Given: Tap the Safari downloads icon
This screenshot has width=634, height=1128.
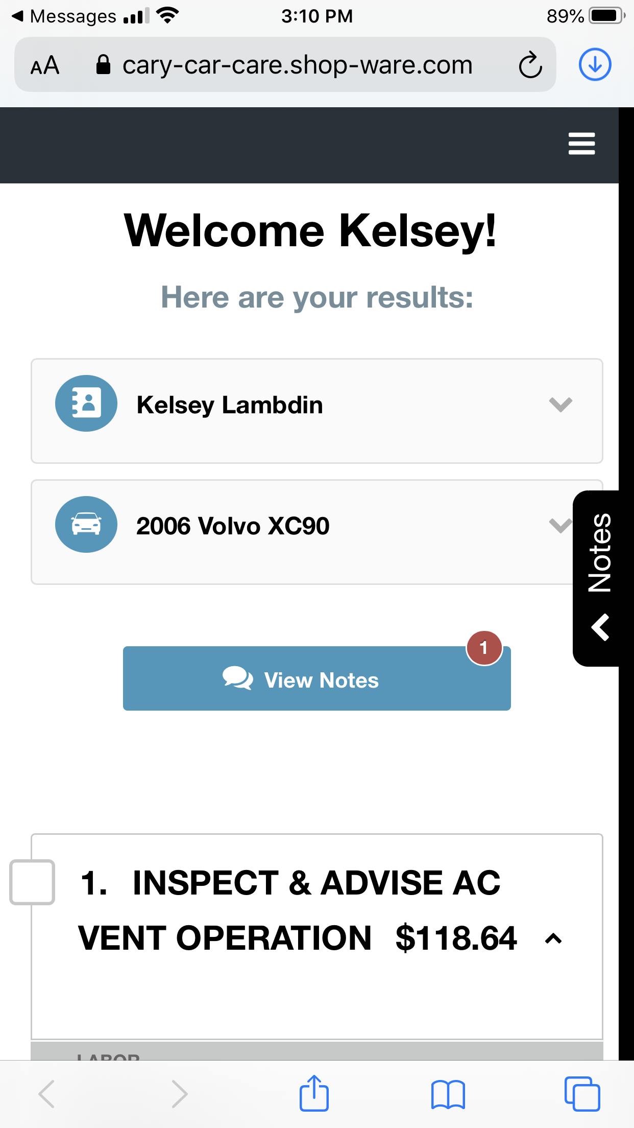Looking at the screenshot, I should pos(595,65).
